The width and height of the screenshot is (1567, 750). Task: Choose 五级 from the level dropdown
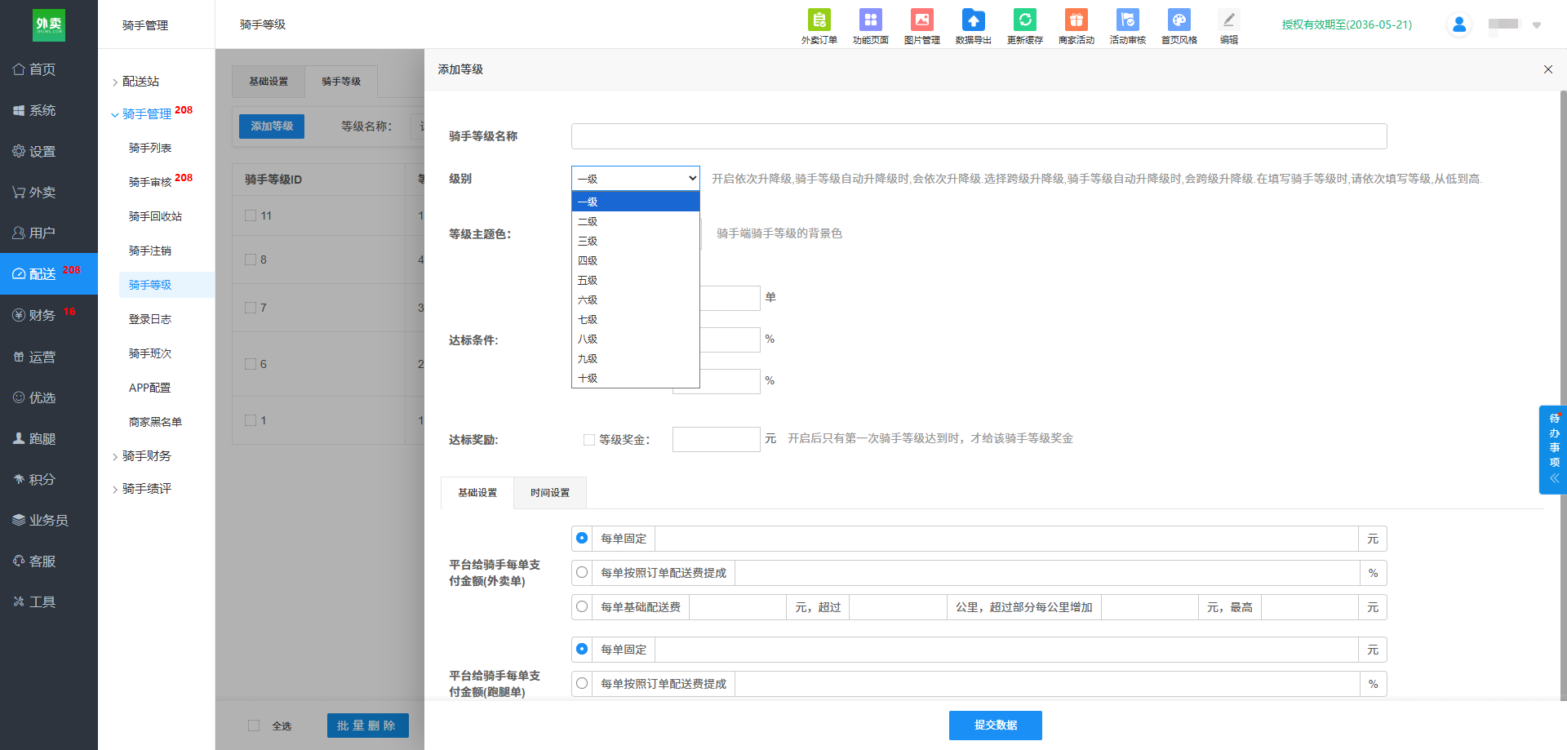click(x=636, y=280)
